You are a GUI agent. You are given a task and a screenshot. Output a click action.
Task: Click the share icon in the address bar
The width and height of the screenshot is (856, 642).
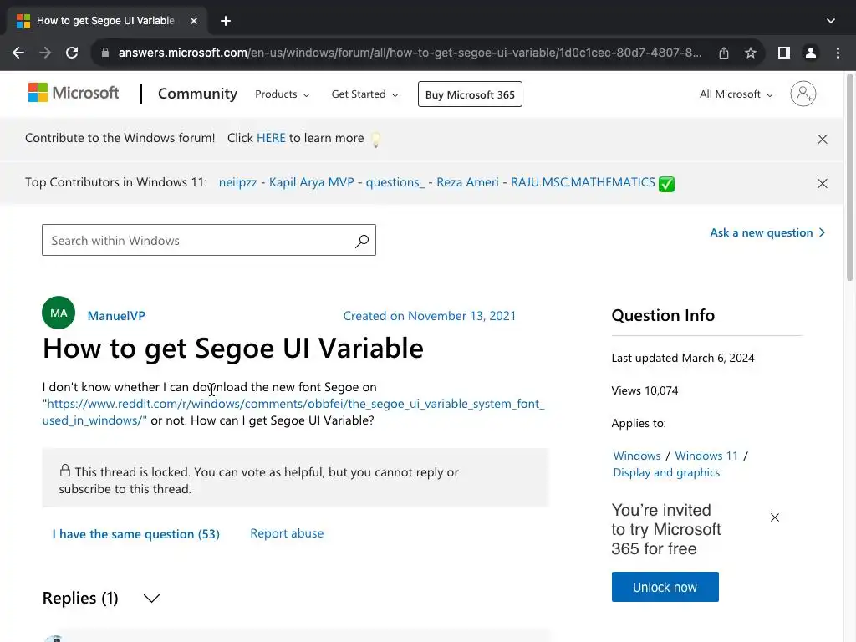(x=724, y=53)
